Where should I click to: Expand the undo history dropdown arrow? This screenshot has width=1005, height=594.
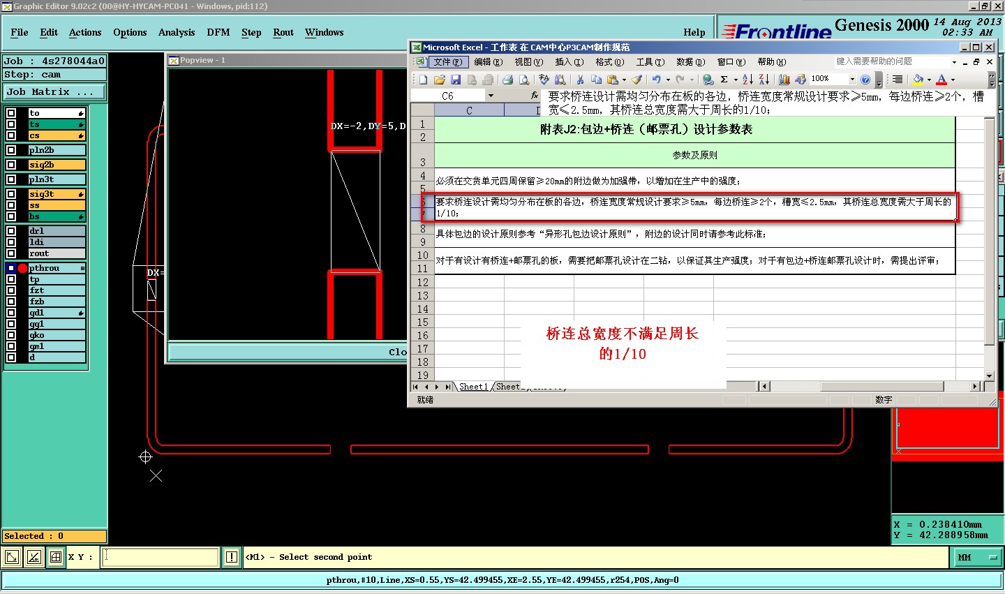click(668, 80)
